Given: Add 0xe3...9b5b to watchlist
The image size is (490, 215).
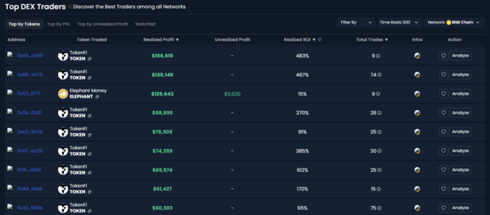Looking at the screenshot, I should click(443, 132).
